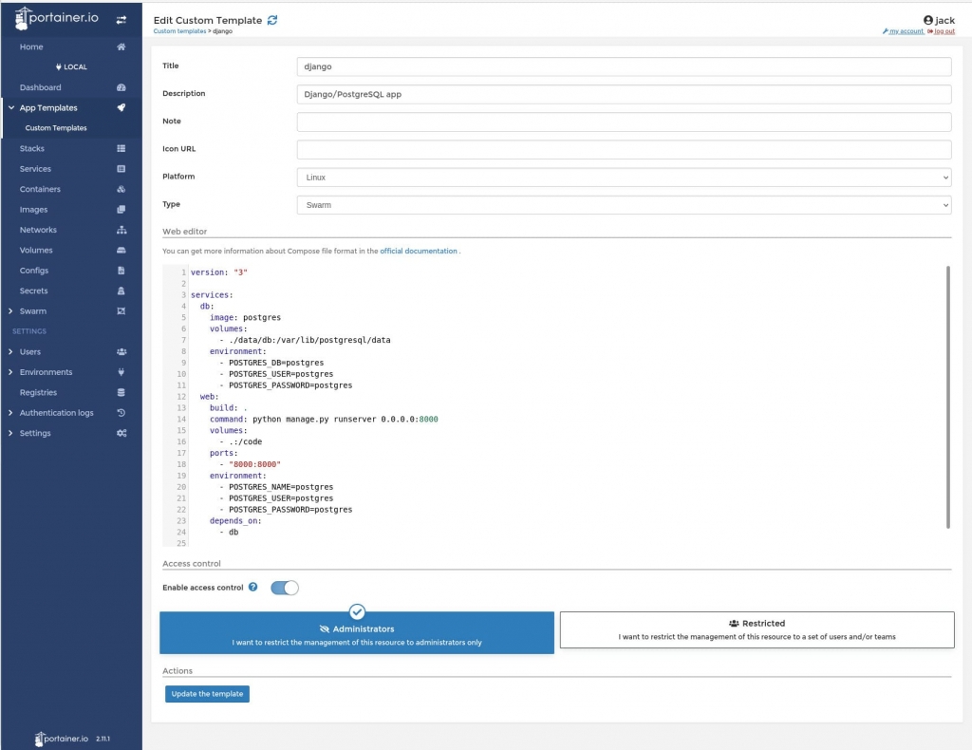Open Home in the sidebar

tap(31, 47)
